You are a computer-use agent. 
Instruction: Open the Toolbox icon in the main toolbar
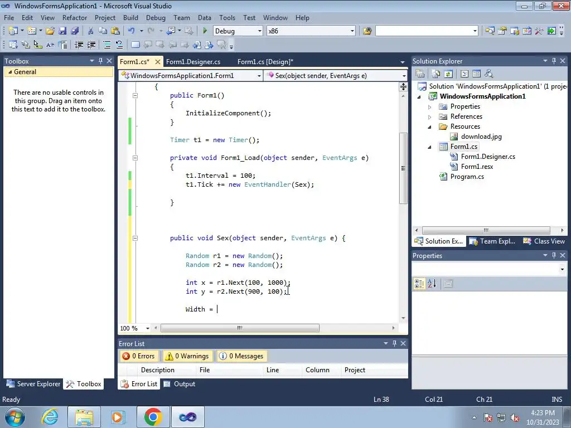click(x=539, y=31)
